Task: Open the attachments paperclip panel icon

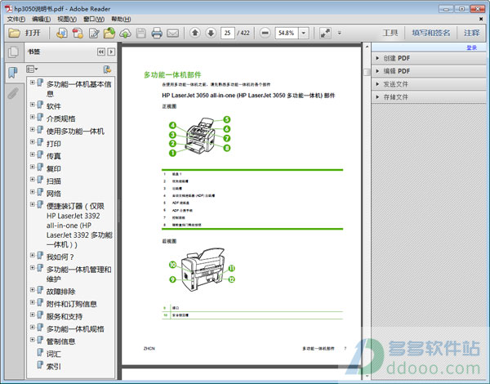Action: point(13,93)
